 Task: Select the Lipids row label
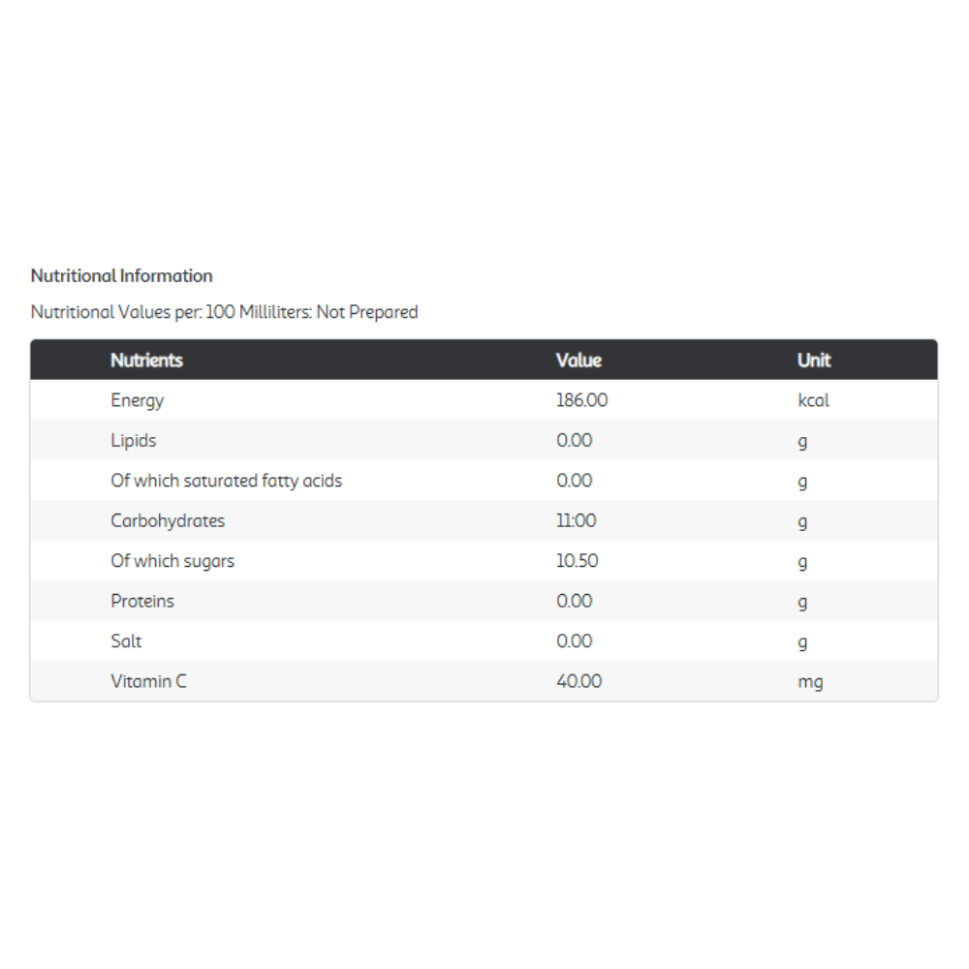(134, 441)
